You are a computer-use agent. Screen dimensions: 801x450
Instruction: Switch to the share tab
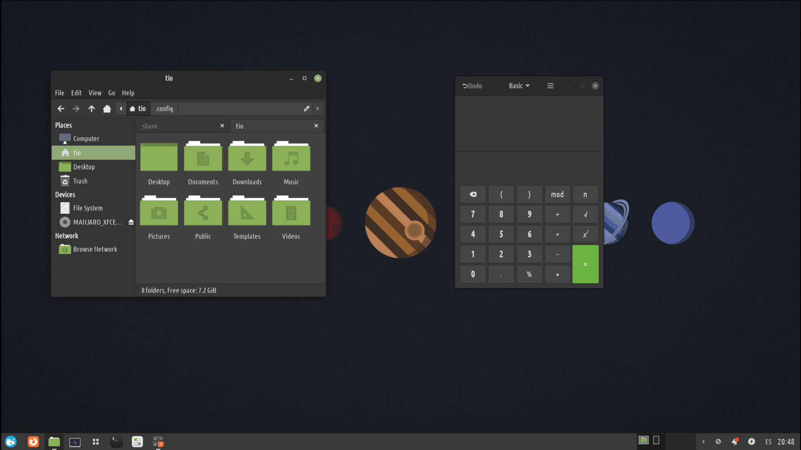tap(179, 126)
